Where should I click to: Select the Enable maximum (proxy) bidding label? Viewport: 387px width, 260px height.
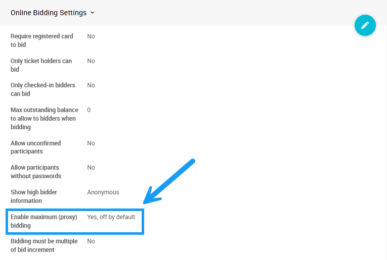(x=44, y=221)
